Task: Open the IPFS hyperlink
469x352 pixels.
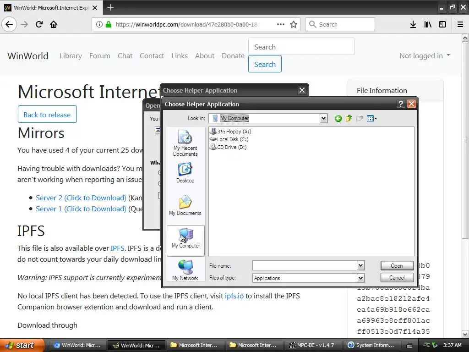Action: [118, 248]
